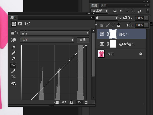Pick the black point eyedropper
Screen dimensions: 153x115
[x=13, y=47]
